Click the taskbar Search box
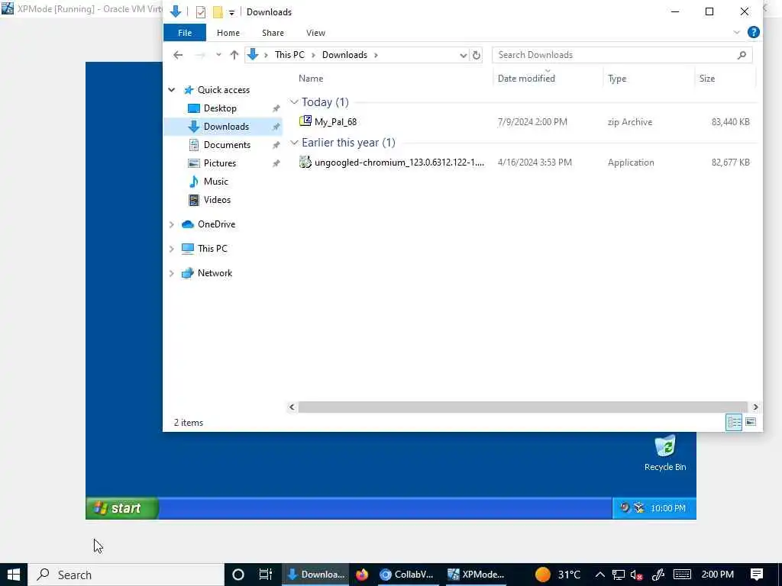Viewport: 782px width, 586px height. pyautogui.click(x=126, y=575)
